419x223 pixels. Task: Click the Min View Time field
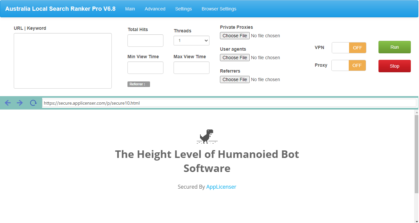tap(145, 68)
